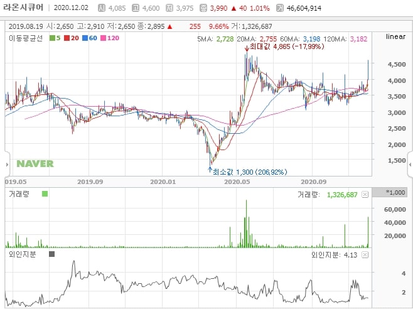Close the 외인지분 foreign ownership panel

pos(365,255)
